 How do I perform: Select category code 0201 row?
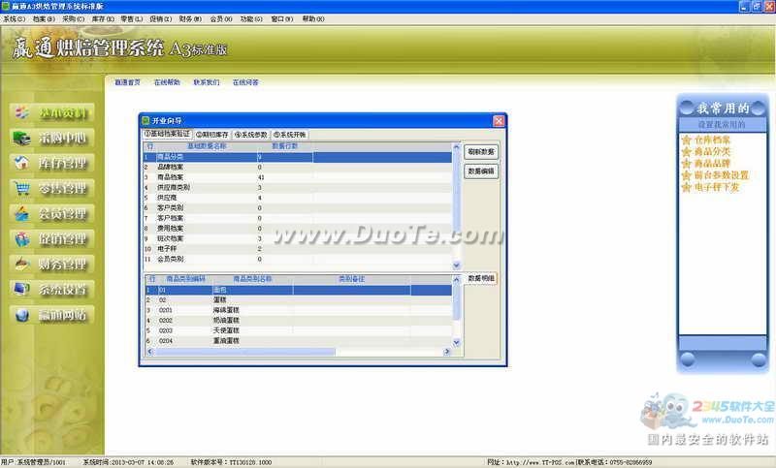click(299, 310)
